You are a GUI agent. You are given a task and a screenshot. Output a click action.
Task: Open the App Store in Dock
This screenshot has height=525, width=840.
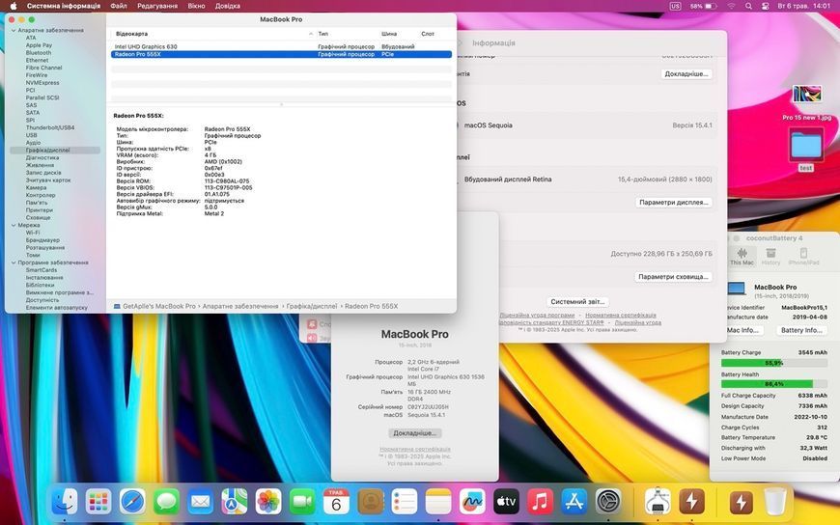click(x=574, y=502)
